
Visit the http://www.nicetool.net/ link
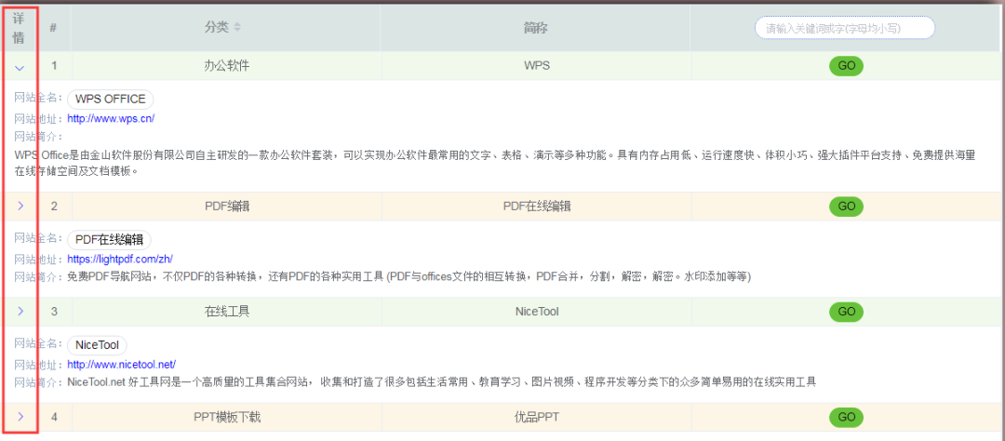coord(121,364)
